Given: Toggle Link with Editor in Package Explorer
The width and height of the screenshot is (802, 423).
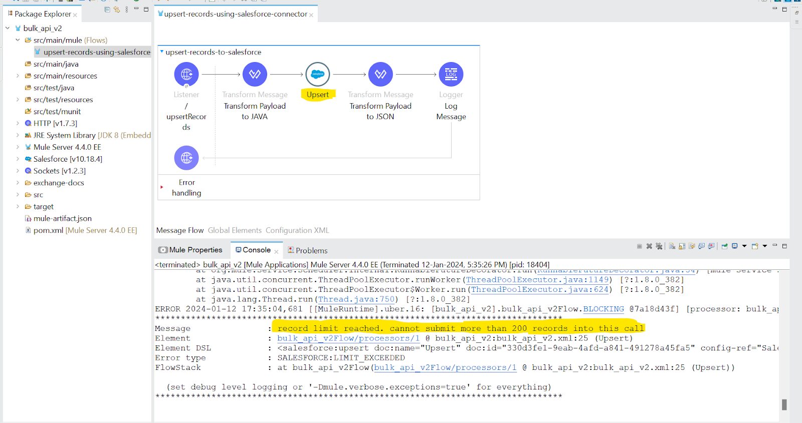Looking at the screenshot, I should (x=117, y=10).
